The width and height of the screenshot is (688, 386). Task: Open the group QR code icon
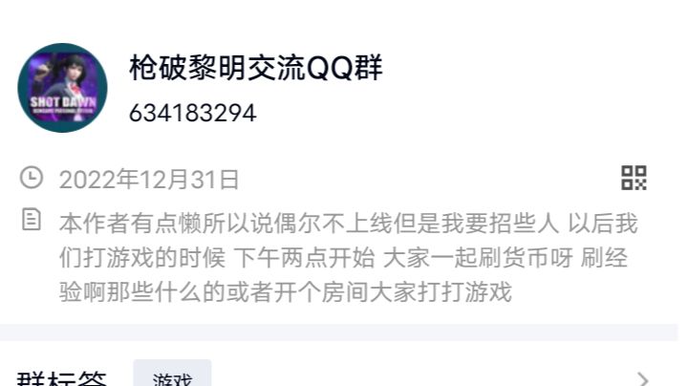pos(634,178)
